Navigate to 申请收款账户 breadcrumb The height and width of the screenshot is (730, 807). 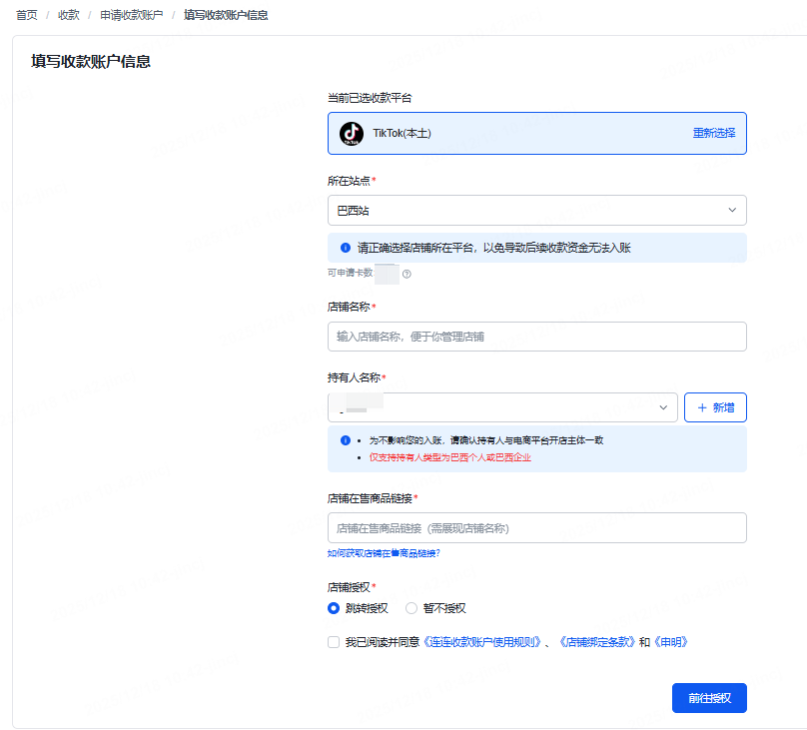tap(131, 15)
